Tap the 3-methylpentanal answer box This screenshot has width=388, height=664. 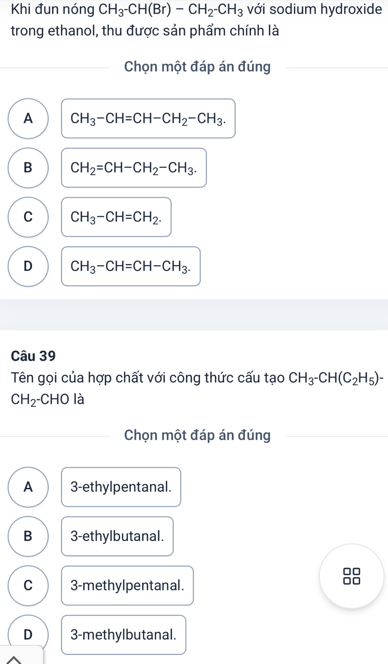pyautogui.click(x=127, y=585)
